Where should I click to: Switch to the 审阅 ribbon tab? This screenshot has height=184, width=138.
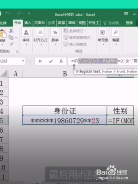(x=72, y=23)
